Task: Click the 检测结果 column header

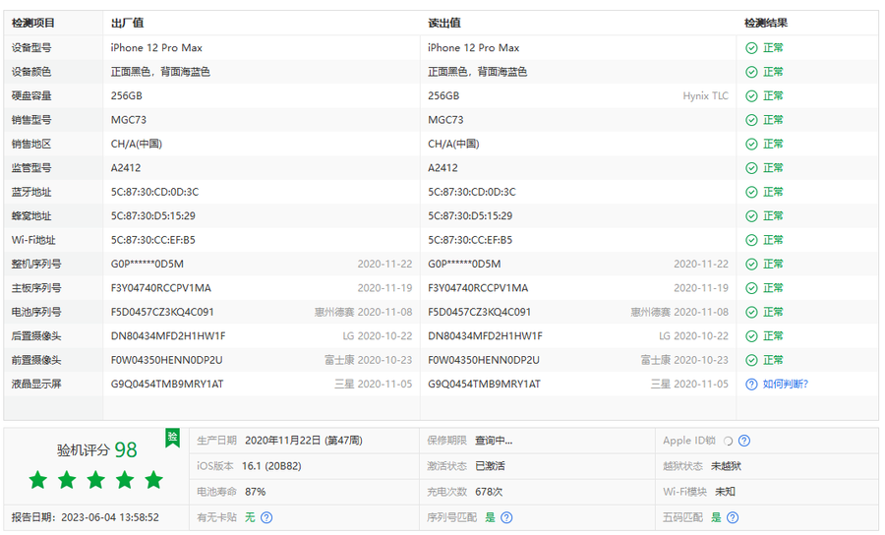Action: coord(765,23)
